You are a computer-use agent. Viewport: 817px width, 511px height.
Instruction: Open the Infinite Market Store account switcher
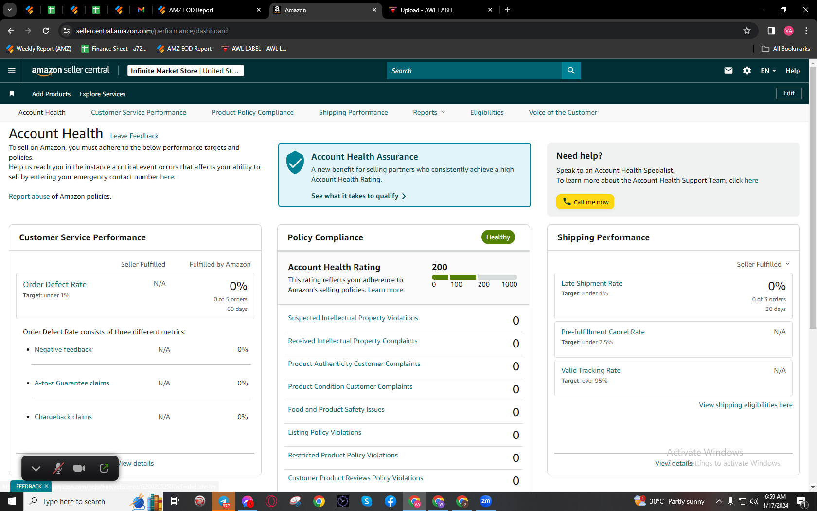point(186,71)
